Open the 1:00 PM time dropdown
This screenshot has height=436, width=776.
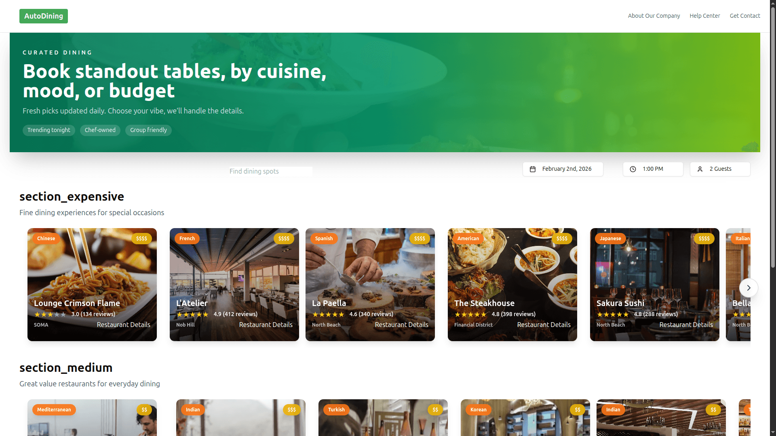(653, 169)
